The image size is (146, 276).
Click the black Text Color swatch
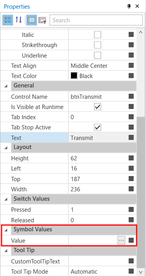point(74,76)
